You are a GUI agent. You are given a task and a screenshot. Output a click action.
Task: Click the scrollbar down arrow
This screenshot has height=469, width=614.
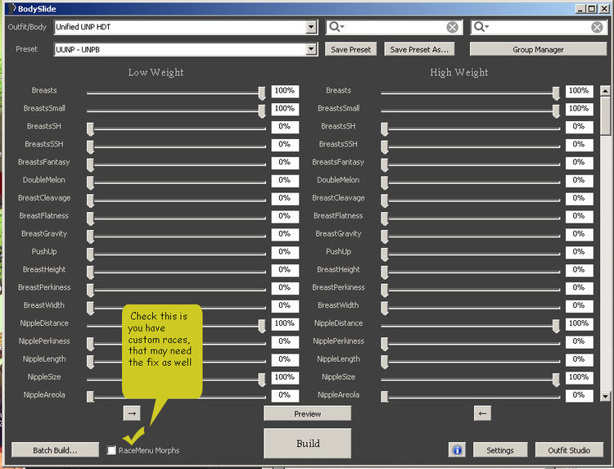click(605, 396)
